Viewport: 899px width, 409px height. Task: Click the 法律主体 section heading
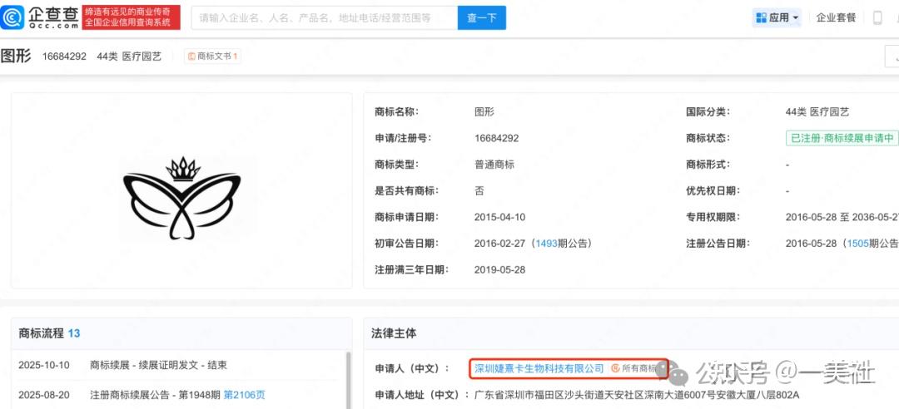(394, 333)
